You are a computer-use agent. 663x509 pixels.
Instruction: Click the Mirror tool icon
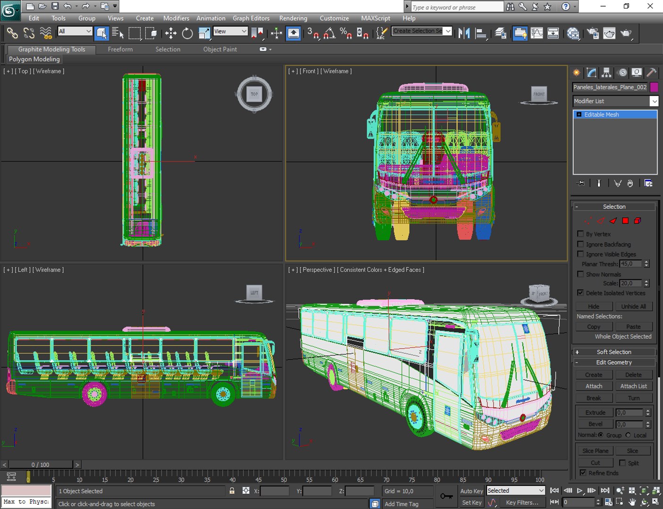464,33
